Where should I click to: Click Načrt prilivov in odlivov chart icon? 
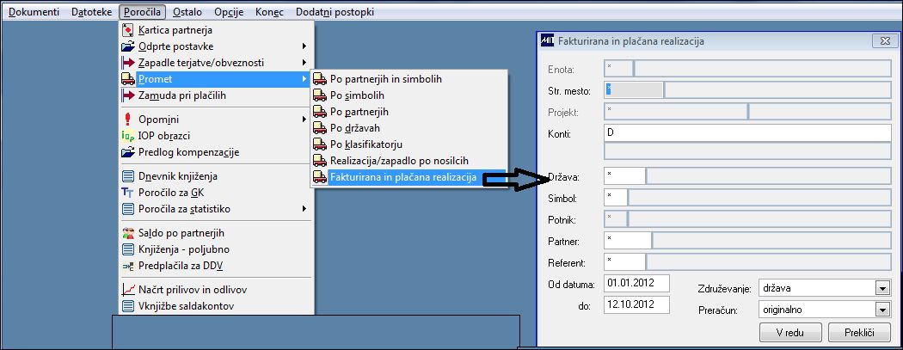tap(128, 290)
